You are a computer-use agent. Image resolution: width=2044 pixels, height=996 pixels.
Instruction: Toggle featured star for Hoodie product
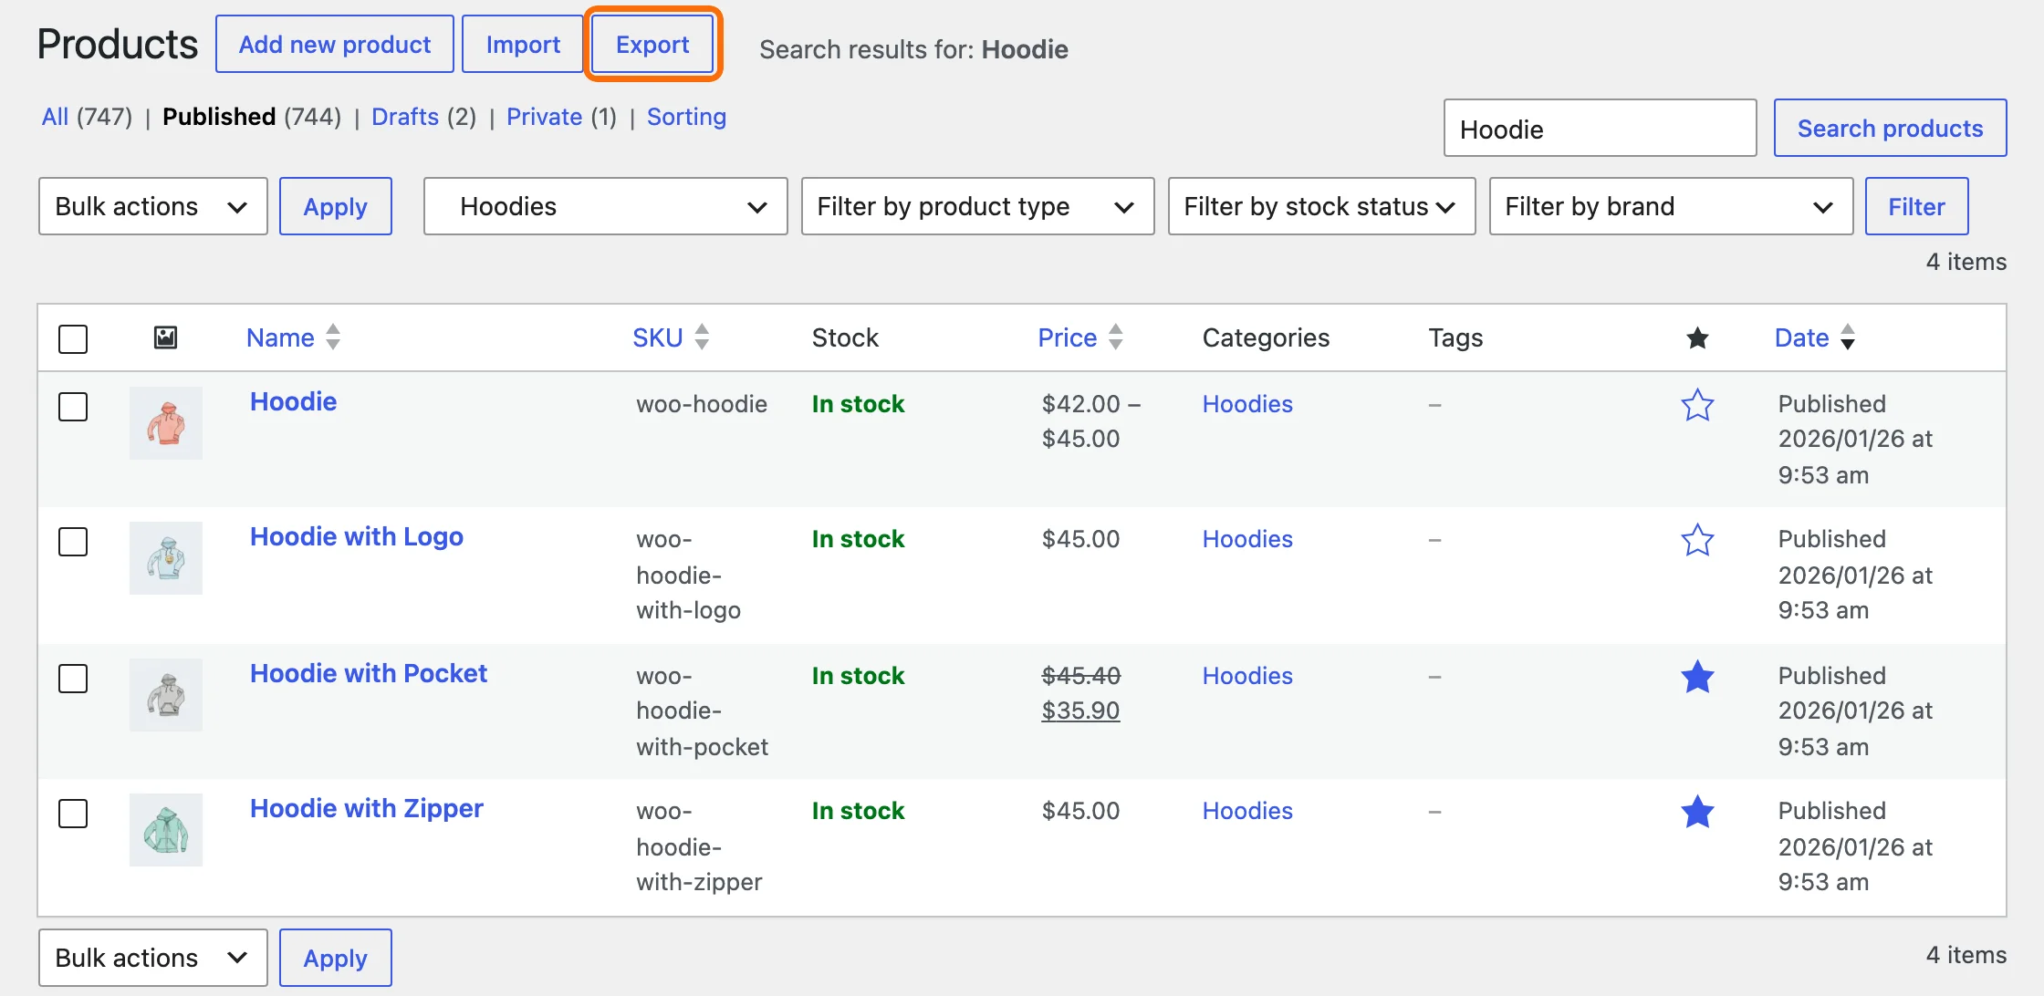click(1697, 404)
